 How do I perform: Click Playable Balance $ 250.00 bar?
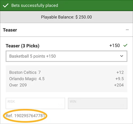[x=66, y=17]
